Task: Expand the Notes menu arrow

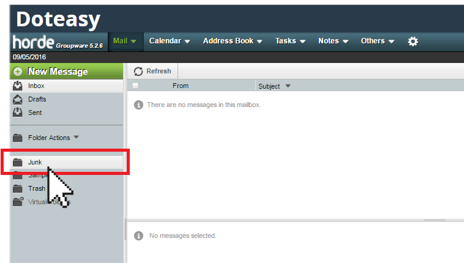Action: click(345, 42)
